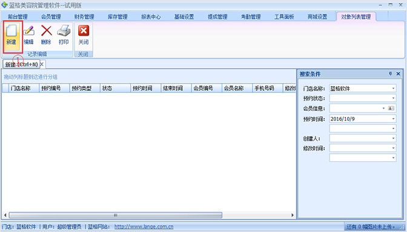Open the 财务管理 tab
The width and height of the screenshot is (407, 232).
pos(84,17)
